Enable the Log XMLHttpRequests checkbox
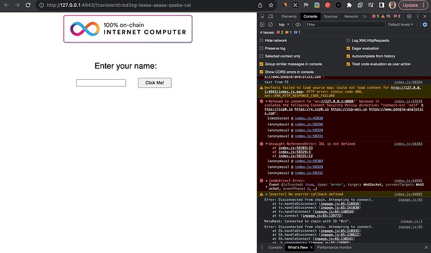This screenshot has width=431, height=253. pyautogui.click(x=349, y=41)
